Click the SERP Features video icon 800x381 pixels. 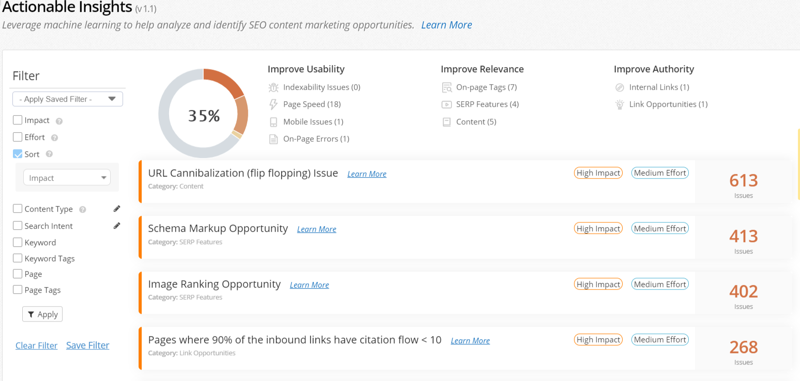446,104
